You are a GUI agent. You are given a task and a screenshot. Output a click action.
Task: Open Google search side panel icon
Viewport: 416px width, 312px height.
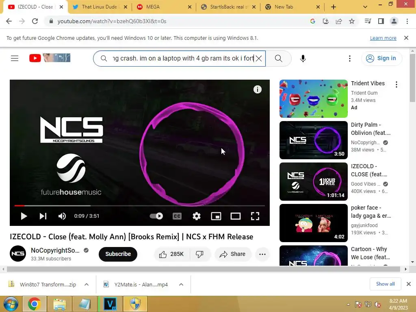point(312,21)
